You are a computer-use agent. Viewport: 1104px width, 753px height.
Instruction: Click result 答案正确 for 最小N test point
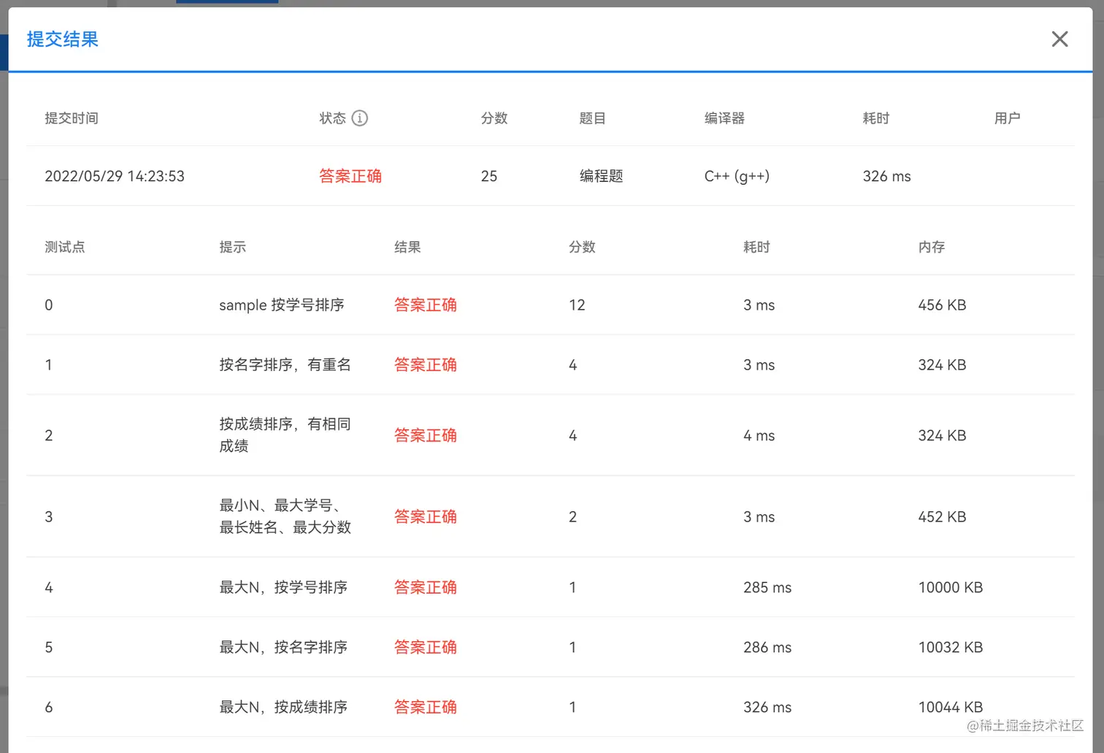[426, 517]
